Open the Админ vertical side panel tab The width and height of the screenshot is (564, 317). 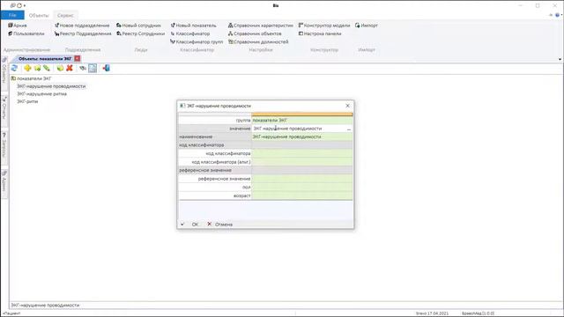4,183
